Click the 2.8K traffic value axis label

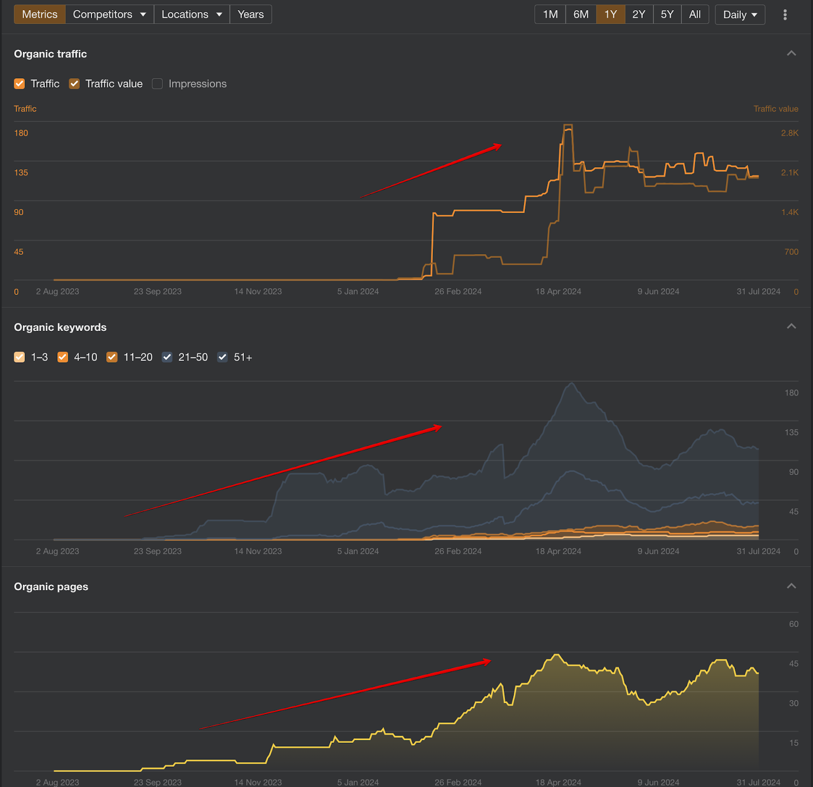[x=790, y=133]
